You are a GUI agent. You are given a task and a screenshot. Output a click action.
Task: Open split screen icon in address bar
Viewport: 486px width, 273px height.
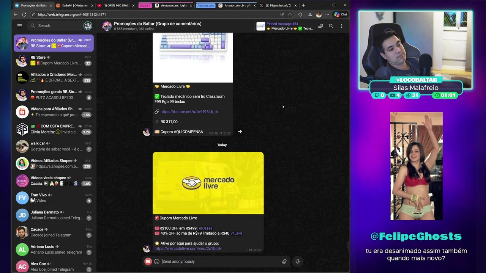click(x=282, y=14)
